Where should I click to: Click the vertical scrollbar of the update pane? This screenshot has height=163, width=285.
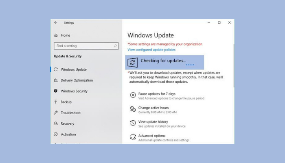[x=234, y=66]
